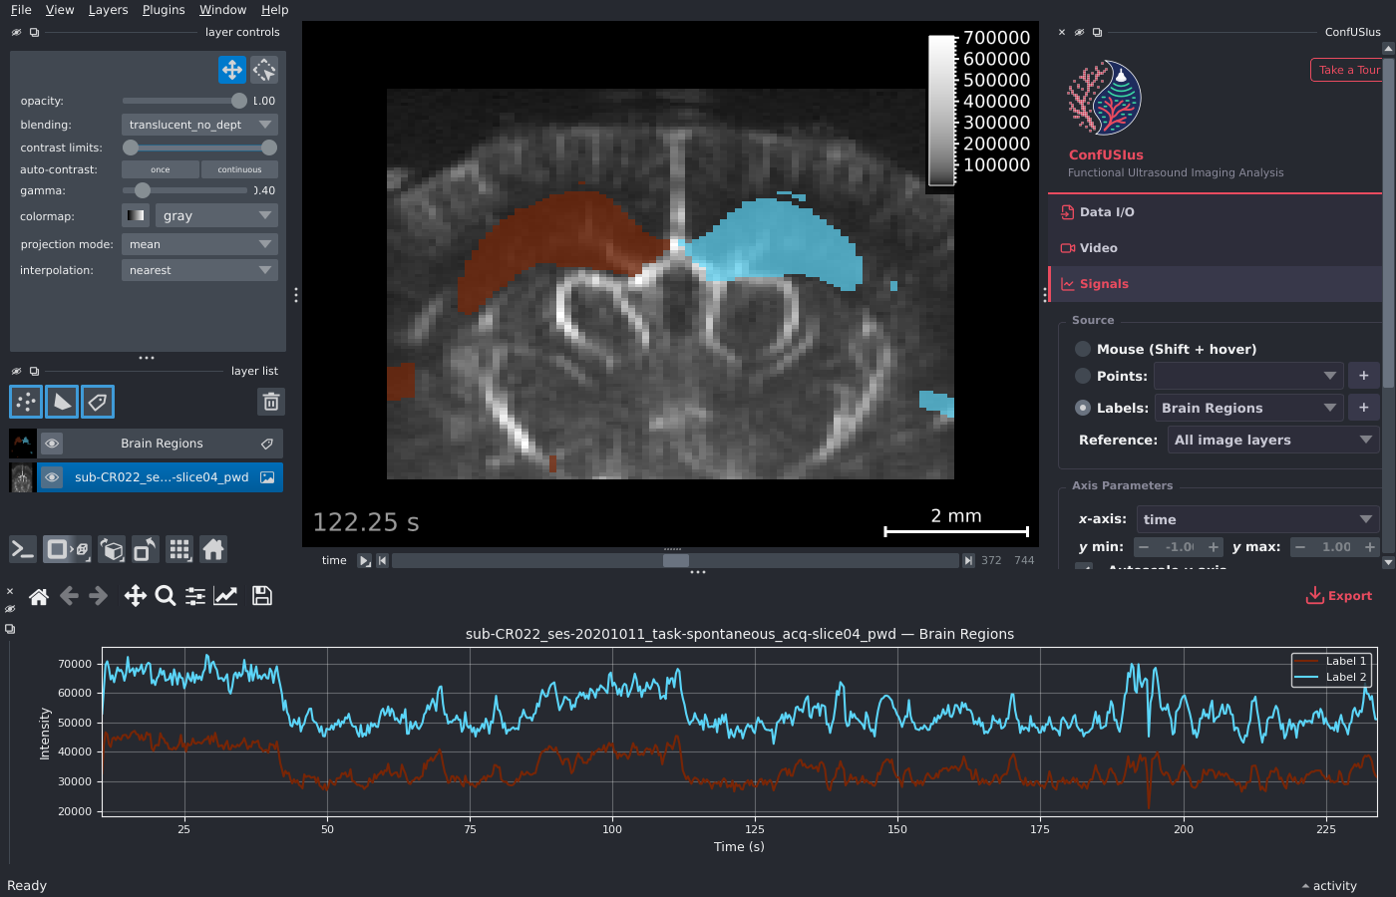Open the x-axis dropdown
The width and height of the screenshot is (1396, 897).
coord(1257,519)
